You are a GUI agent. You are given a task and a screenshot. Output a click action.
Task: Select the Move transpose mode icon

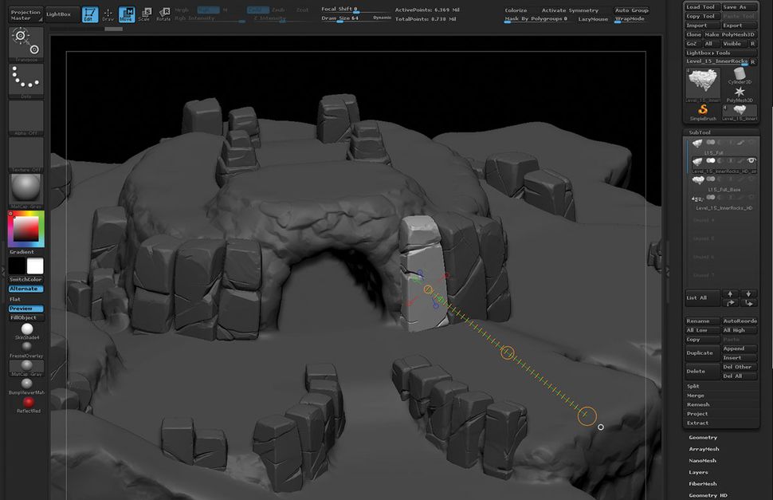(x=127, y=14)
